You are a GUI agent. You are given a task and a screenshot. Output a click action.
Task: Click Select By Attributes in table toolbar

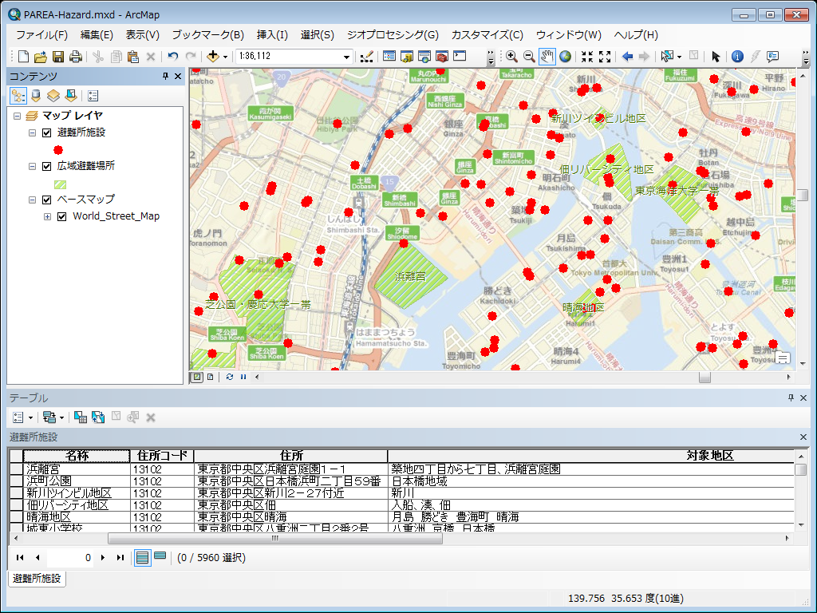pos(81,417)
